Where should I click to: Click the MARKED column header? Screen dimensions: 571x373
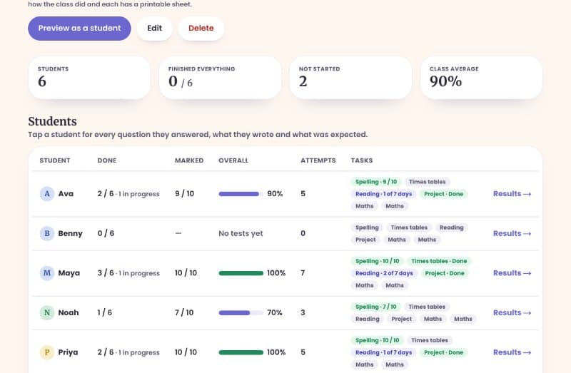pos(189,160)
